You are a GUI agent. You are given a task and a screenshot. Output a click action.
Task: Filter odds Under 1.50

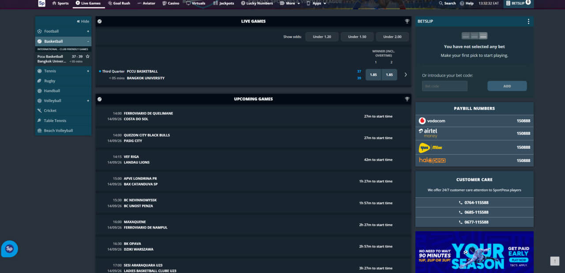357,37
